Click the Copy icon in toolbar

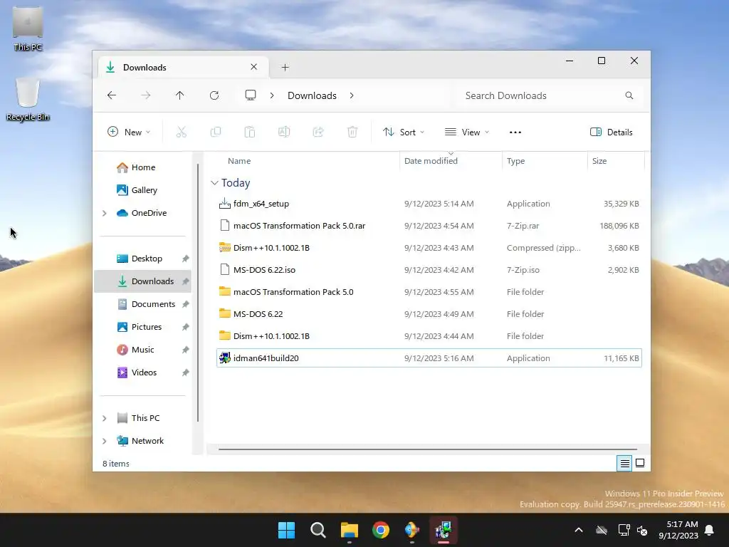pos(216,132)
